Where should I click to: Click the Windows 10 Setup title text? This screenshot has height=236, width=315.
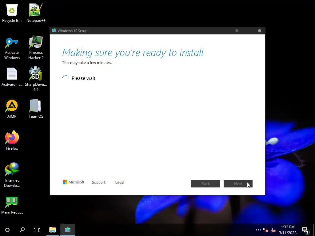(73, 31)
